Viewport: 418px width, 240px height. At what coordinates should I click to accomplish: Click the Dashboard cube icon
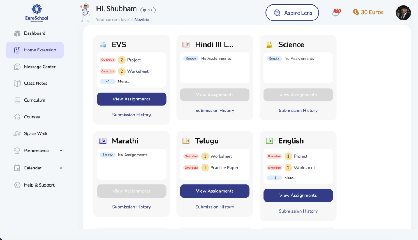(x=17, y=33)
